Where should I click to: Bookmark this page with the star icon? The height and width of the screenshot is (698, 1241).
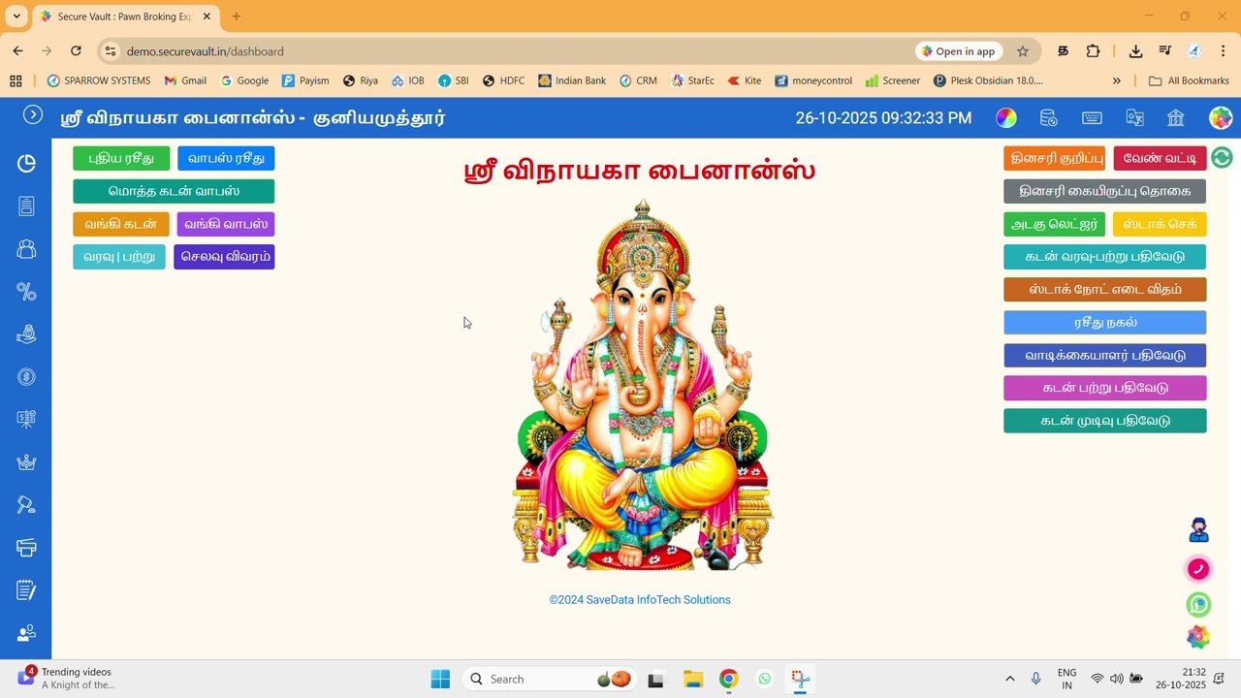(x=1022, y=51)
